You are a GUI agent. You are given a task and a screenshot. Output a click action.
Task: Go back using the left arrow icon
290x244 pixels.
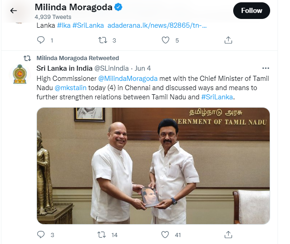13,11
